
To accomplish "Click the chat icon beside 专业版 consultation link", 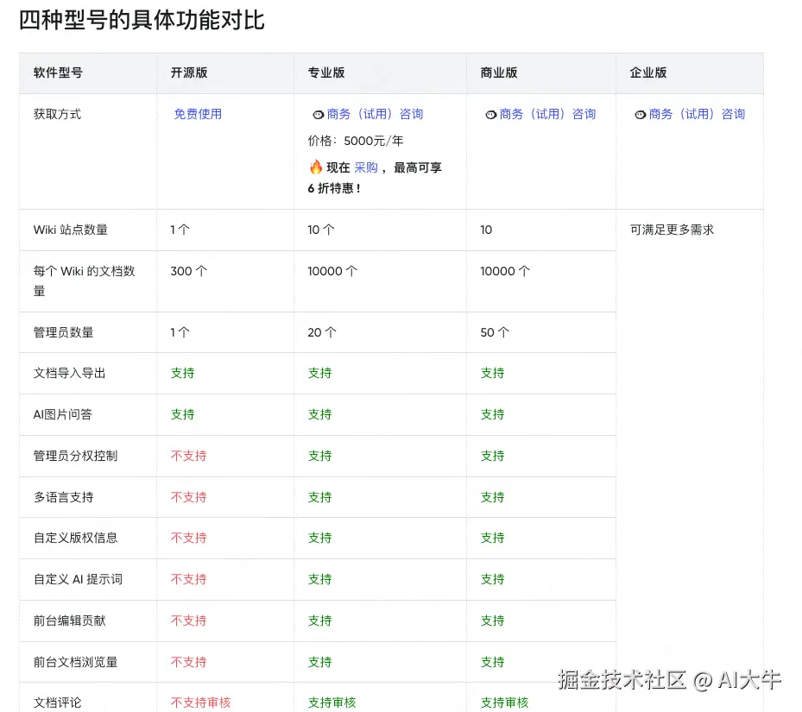I will 319,115.
